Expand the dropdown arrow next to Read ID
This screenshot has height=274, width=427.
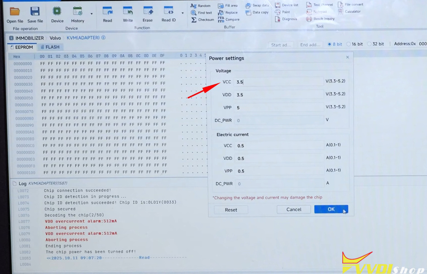click(182, 14)
